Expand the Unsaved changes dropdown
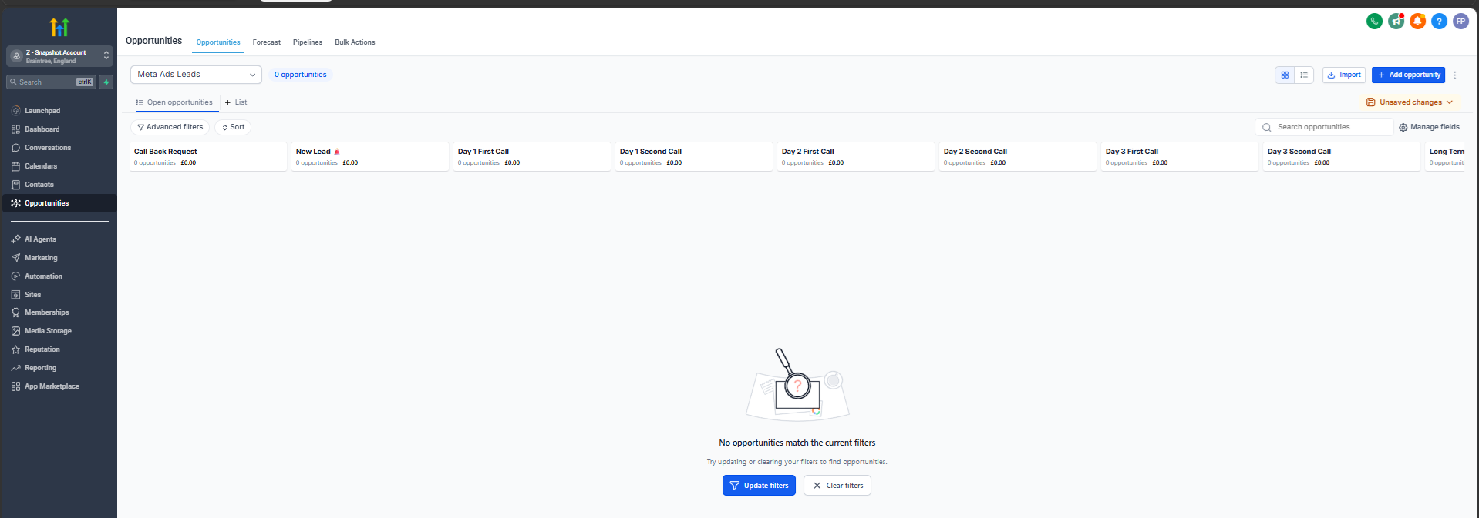Viewport: 1479px width, 518px height. [1409, 102]
